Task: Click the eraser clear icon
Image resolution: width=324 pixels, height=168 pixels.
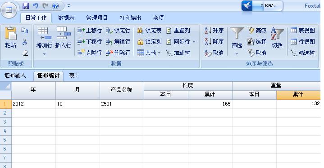Action: 25,53
